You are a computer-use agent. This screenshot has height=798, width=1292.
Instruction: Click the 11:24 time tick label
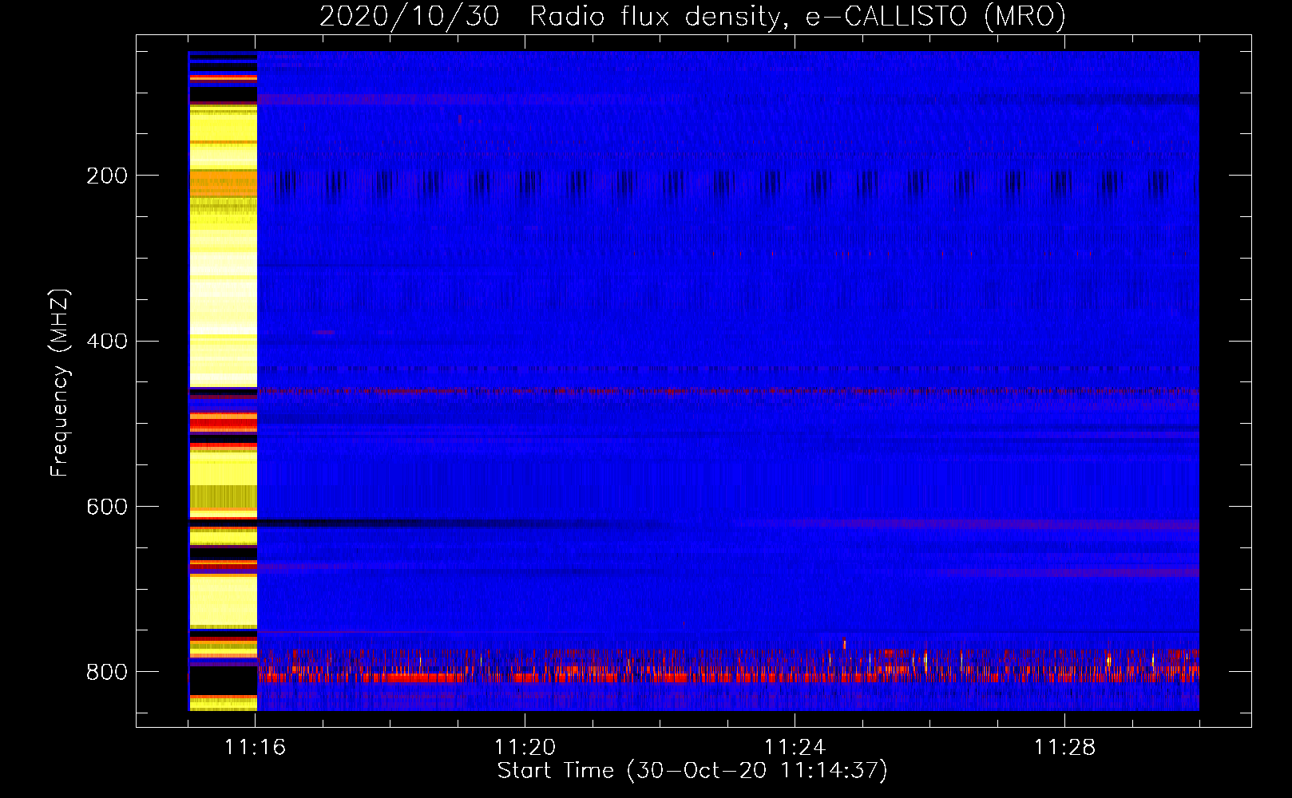pyautogui.click(x=795, y=748)
